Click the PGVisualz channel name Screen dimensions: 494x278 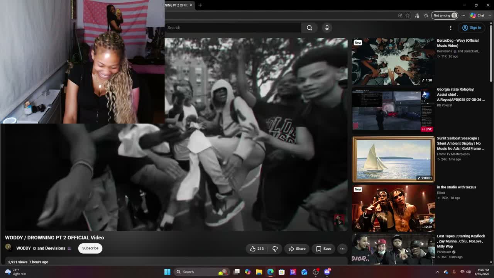click(x=444, y=252)
